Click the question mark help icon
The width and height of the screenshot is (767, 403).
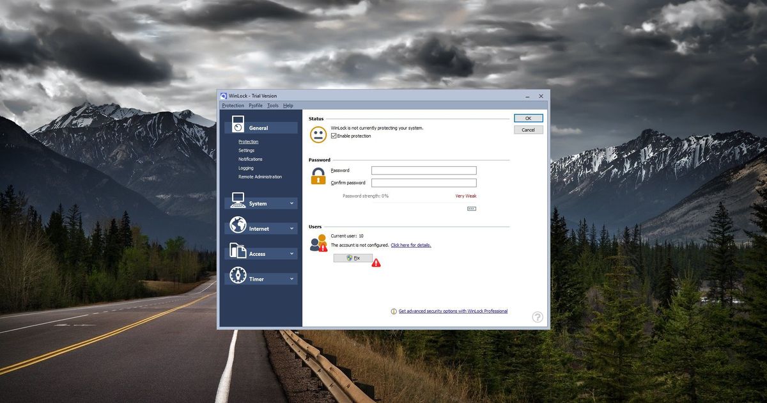click(538, 317)
